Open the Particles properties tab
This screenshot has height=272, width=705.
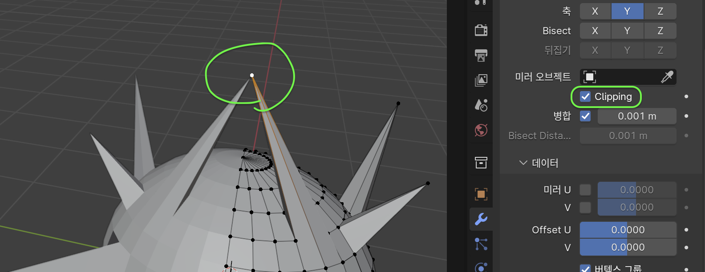tap(481, 244)
